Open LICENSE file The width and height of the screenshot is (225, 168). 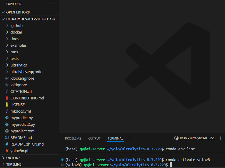point(17,105)
